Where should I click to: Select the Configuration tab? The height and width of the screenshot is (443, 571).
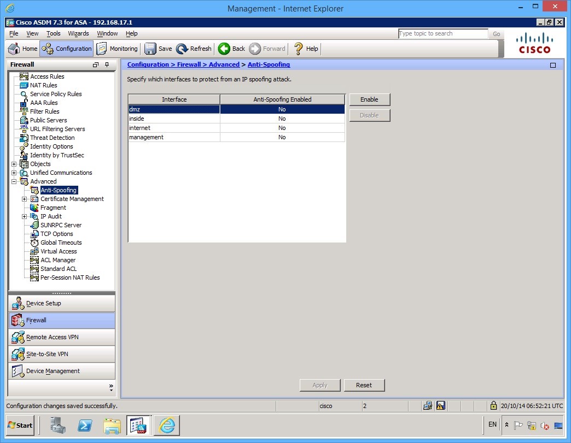[66, 49]
